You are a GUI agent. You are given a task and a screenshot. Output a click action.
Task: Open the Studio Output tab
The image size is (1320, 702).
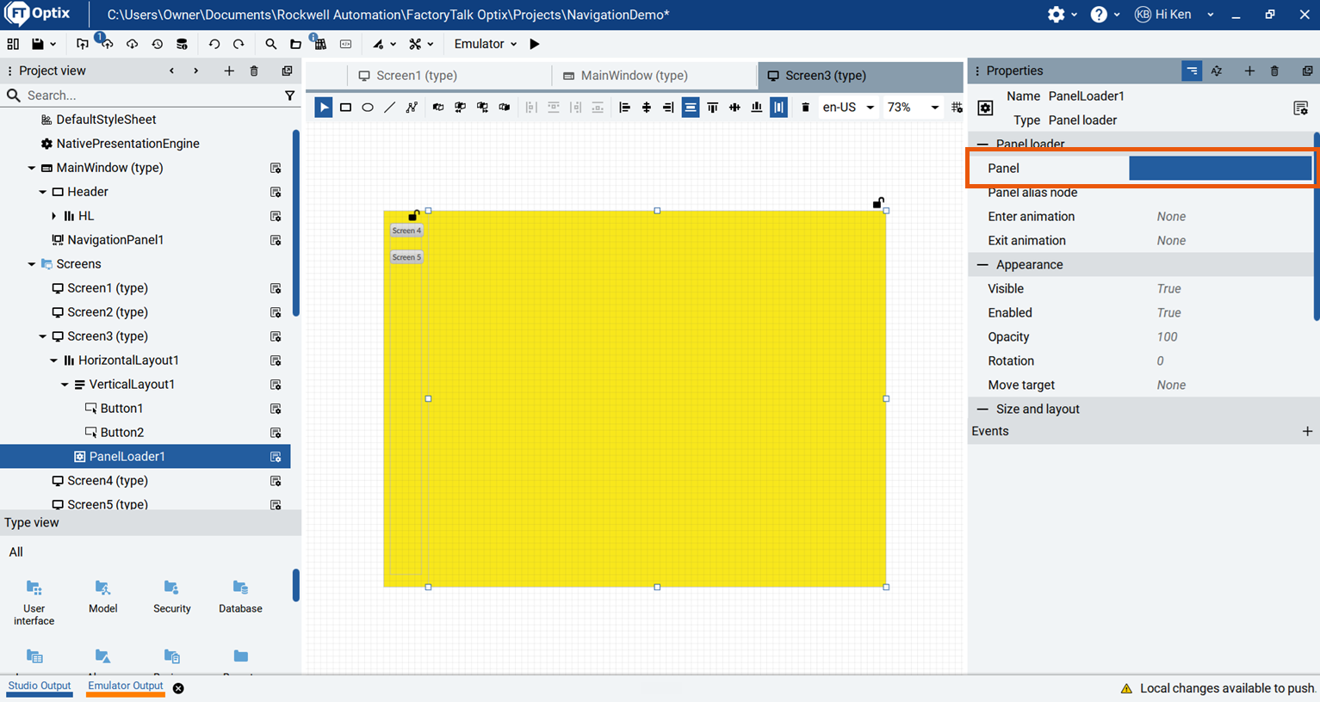tap(40, 687)
